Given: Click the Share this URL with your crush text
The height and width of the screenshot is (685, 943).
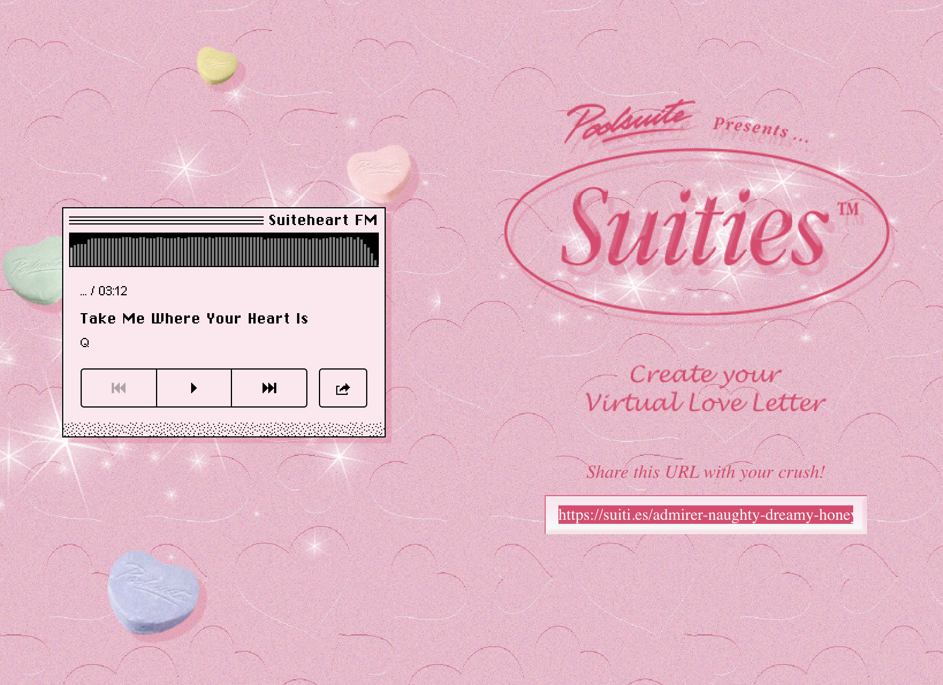Looking at the screenshot, I should pyautogui.click(x=706, y=472).
